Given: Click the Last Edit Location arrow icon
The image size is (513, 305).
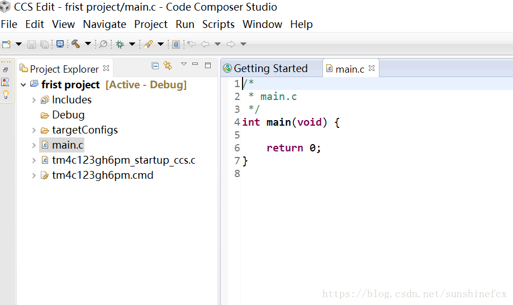Looking at the screenshot, I should (x=192, y=44).
